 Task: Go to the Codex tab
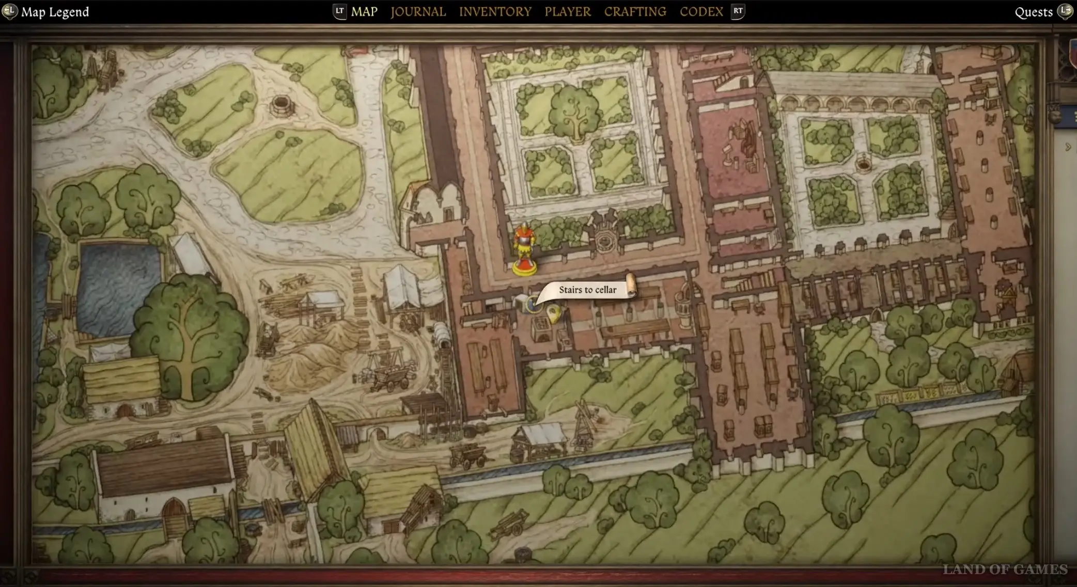[x=701, y=11]
